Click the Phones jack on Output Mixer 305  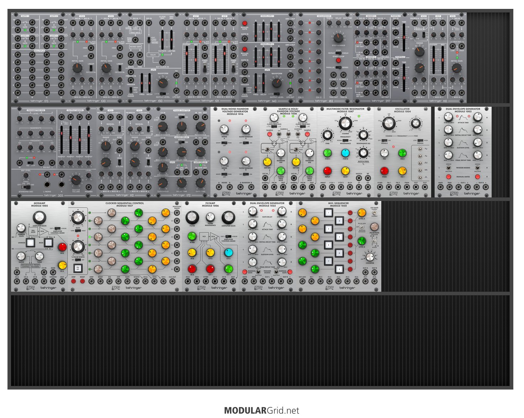[x=89, y=187]
